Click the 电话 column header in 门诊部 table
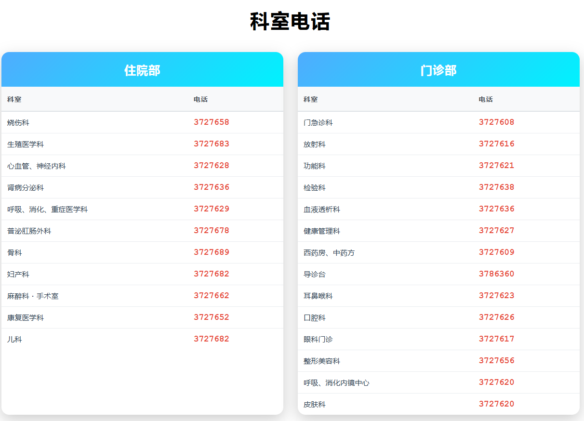Image resolution: width=584 pixels, height=421 pixels. coord(485,99)
